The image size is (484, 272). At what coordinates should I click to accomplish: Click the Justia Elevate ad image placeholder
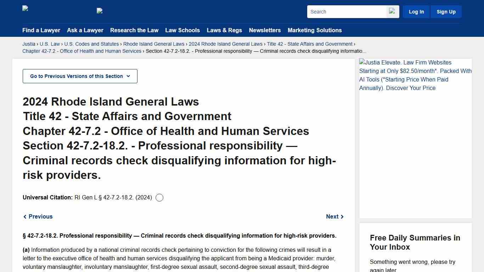tap(415, 75)
